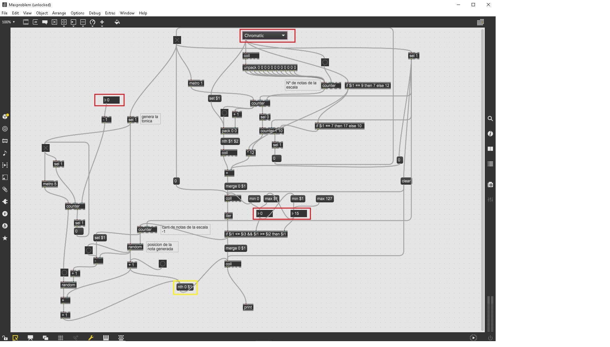Click the audio level meter at right bottom
Viewport: 610px width, 347px height.
click(490, 314)
